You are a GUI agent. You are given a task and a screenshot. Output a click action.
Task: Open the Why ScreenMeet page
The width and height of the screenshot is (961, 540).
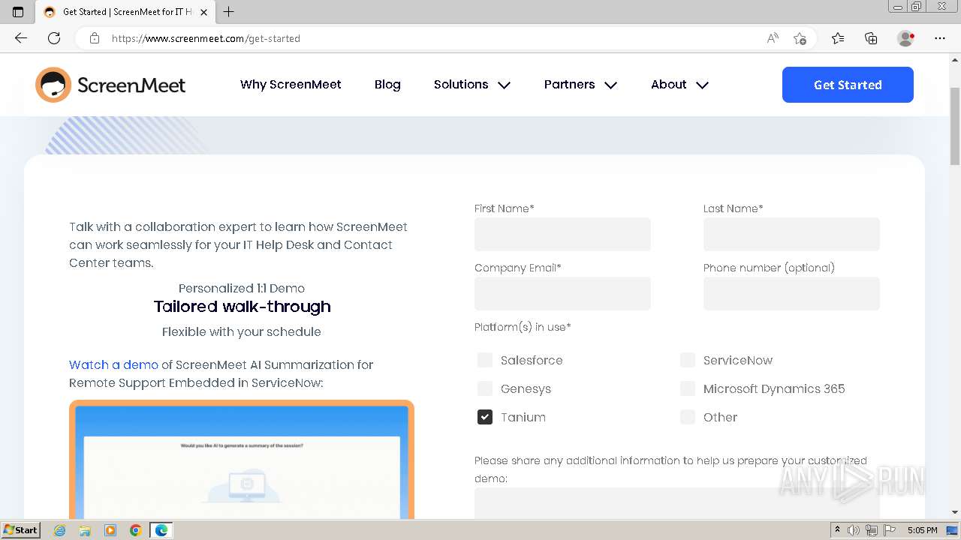click(291, 85)
